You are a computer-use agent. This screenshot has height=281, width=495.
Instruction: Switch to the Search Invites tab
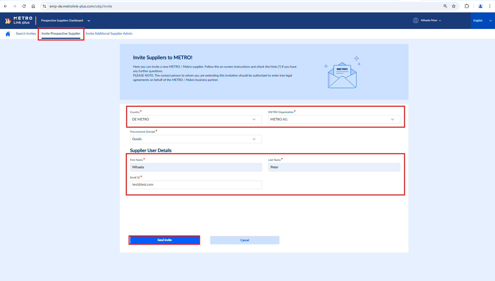(26, 34)
